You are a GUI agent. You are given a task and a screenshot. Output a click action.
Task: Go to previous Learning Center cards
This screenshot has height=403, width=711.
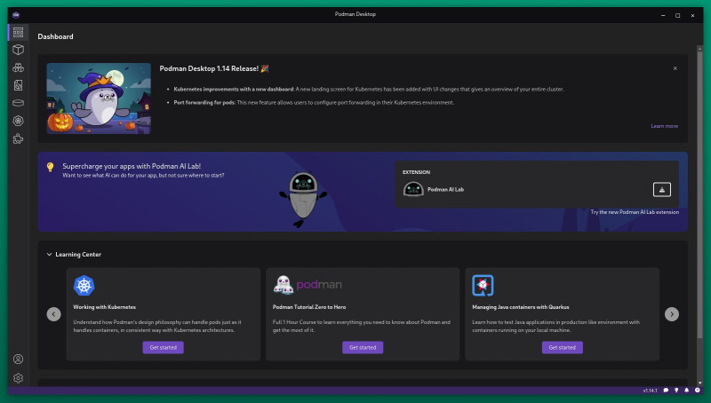pos(53,314)
